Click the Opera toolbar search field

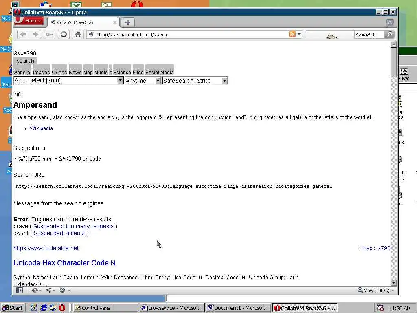[369, 35]
